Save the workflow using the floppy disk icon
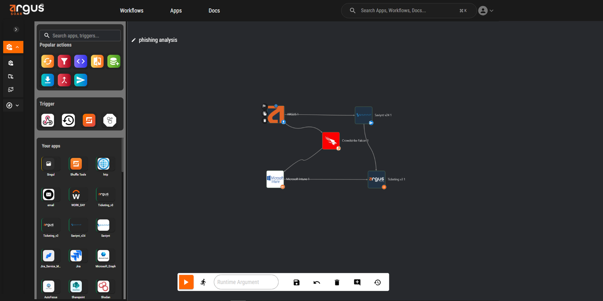603x301 pixels. point(297,282)
